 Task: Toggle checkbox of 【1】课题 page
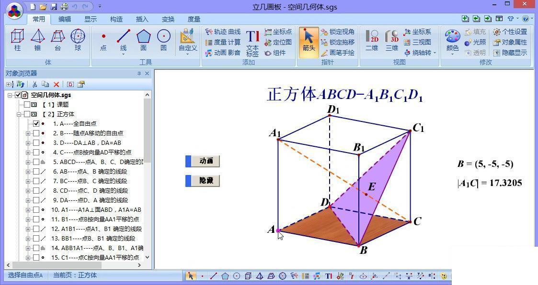pos(27,104)
